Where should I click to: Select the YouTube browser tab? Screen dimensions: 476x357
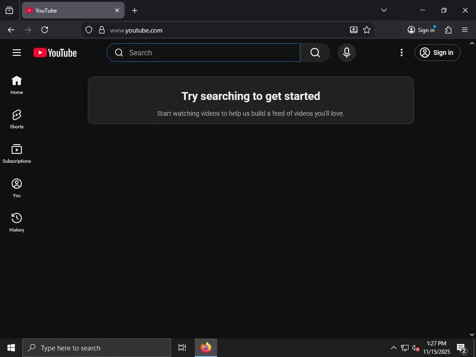(73, 10)
